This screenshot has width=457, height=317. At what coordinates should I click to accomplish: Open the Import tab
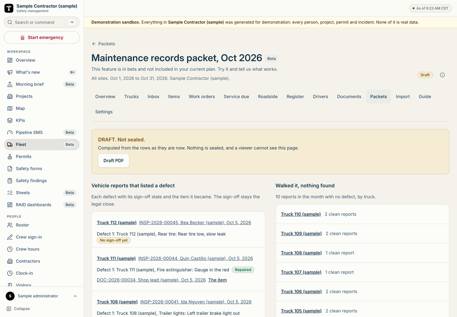403,97
